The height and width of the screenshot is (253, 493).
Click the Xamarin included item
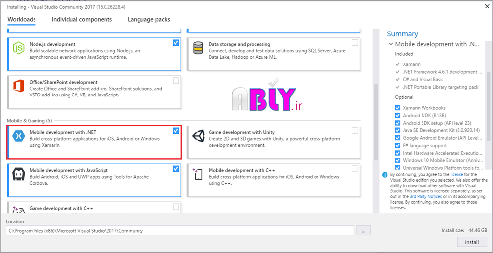[x=412, y=64]
